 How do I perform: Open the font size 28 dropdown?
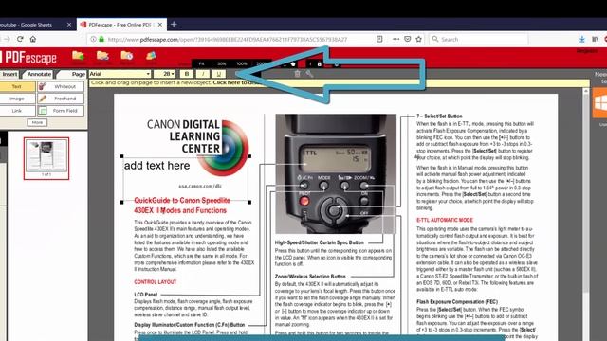(164, 74)
